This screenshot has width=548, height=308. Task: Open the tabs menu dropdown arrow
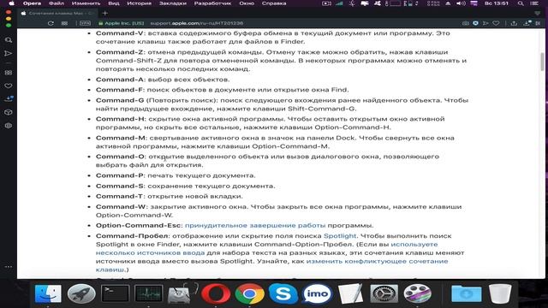coord(538,14)
